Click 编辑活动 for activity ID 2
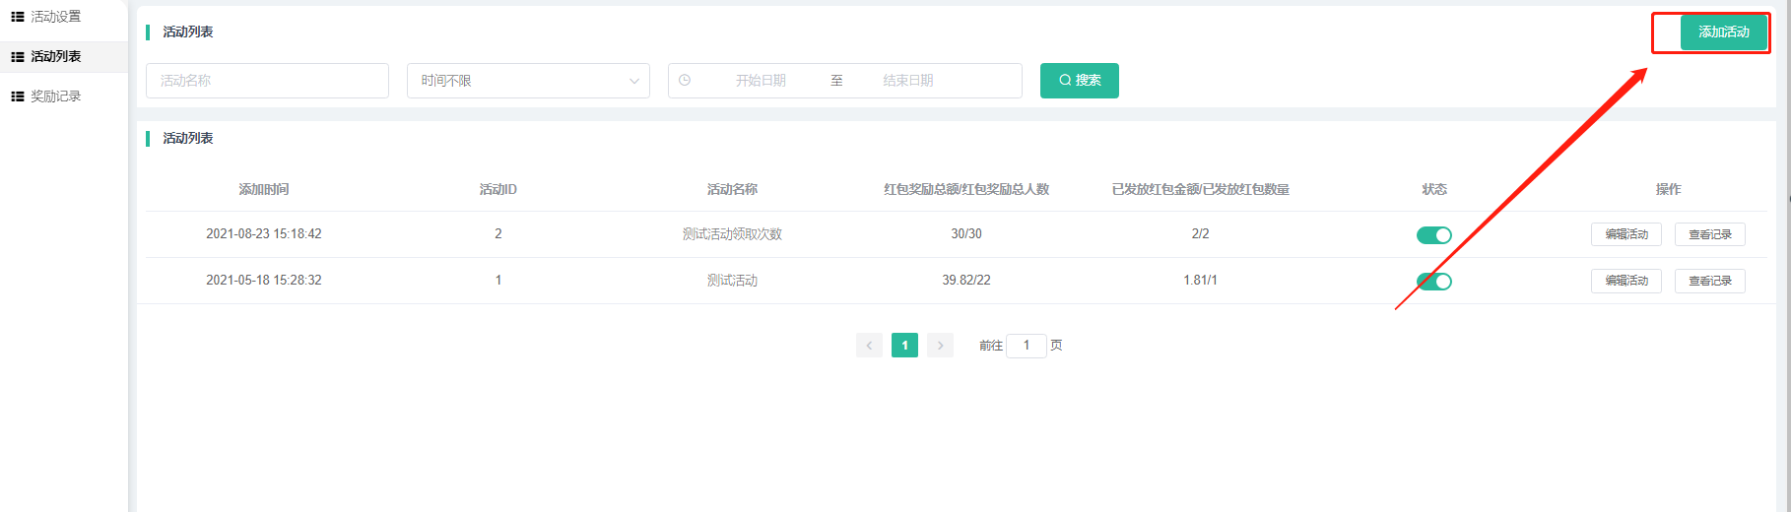Screen dimensions: 1791x512 [x=1625, y=234]
